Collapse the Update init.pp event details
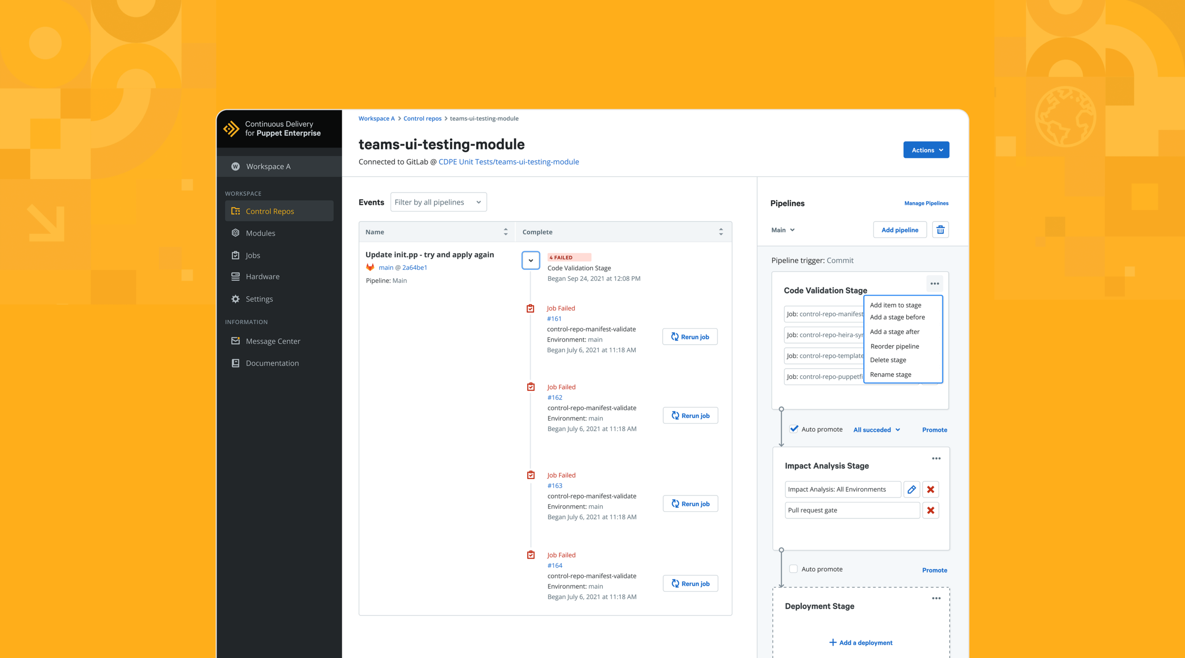 [x=531, y=261]
